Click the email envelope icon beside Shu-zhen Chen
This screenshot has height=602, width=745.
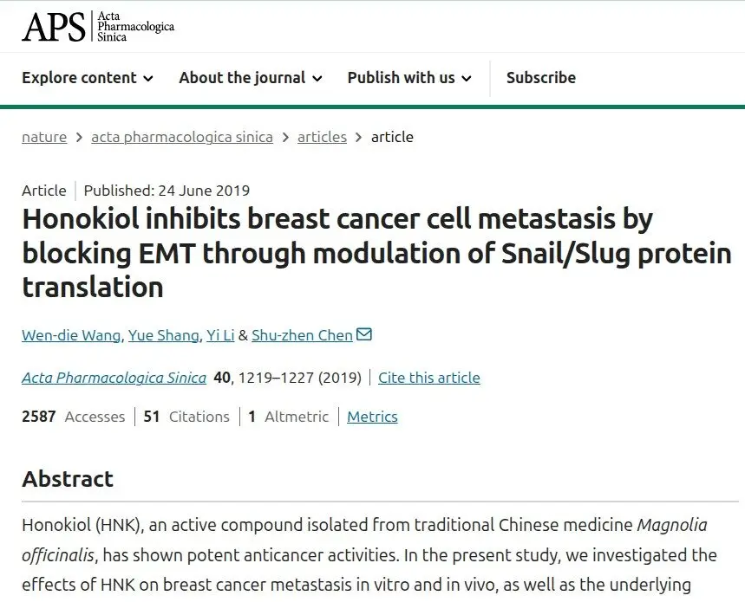tap(364, 334)
